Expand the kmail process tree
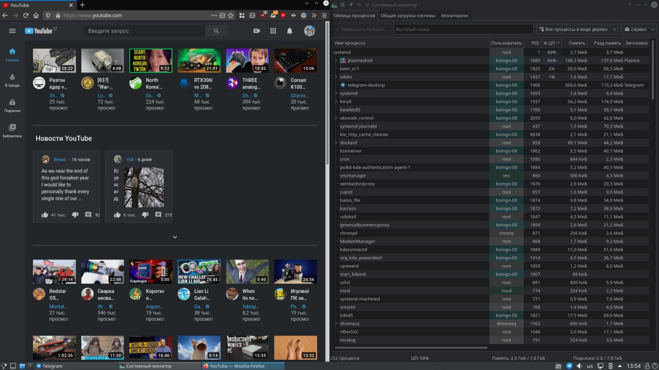The image size is (659, 370). click(336, 102)
